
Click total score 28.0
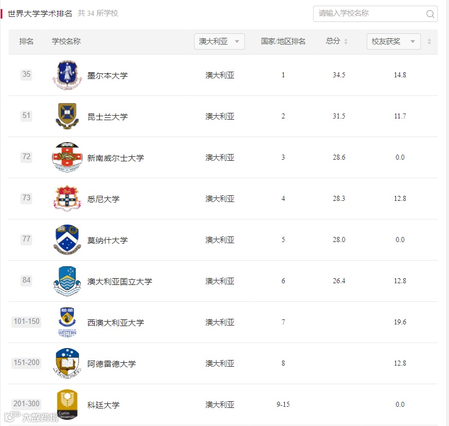339,240
